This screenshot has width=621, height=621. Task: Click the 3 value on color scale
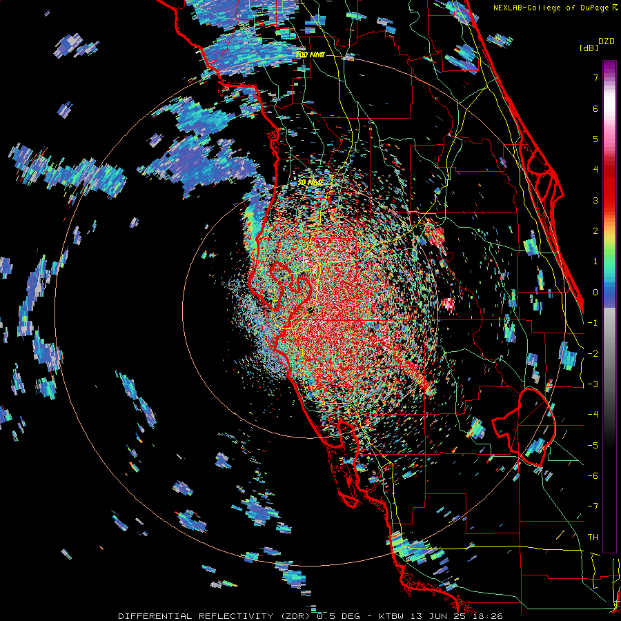pos(595,200)
